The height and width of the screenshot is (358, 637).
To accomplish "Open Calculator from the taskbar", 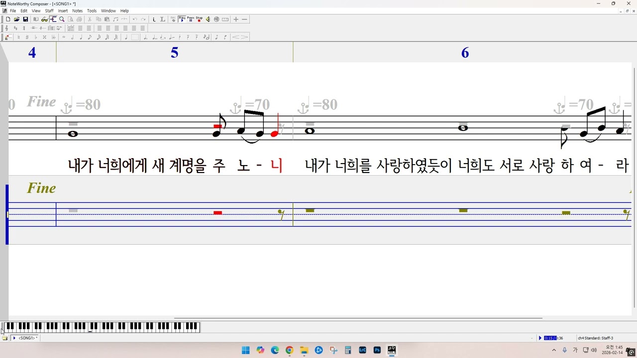I will [348, 350].
